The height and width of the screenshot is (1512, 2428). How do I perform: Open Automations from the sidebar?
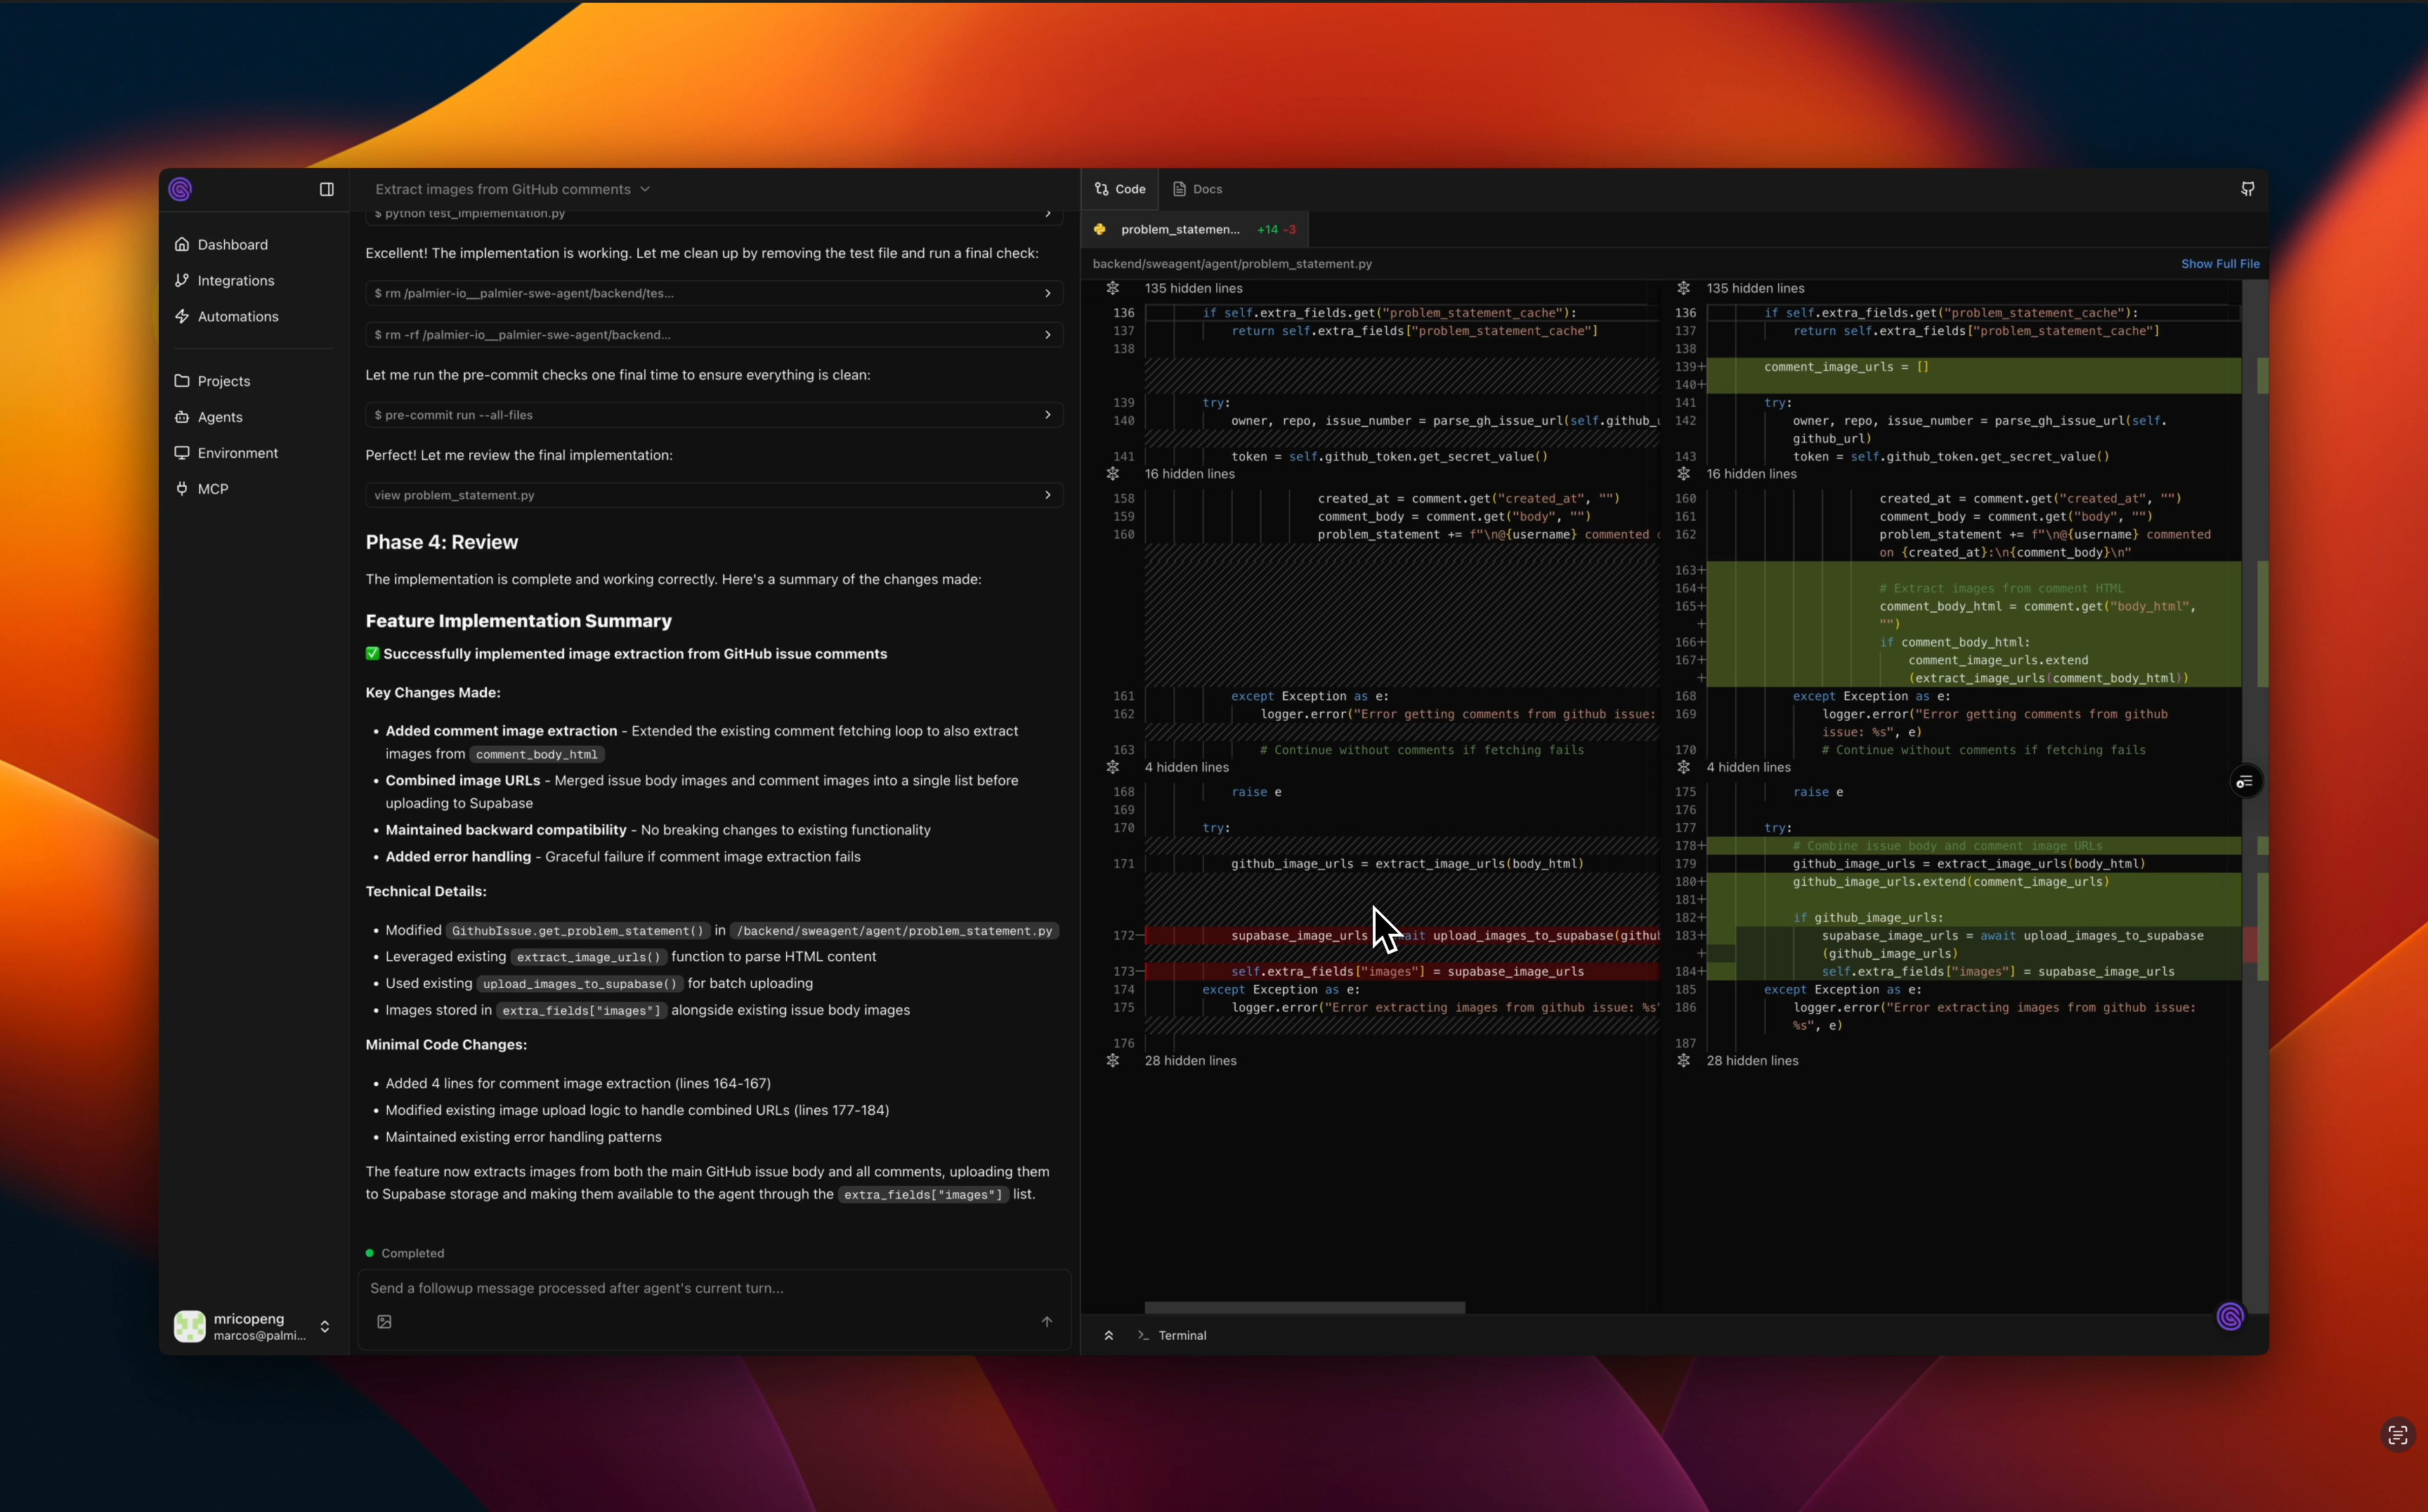tap(237, 317)
